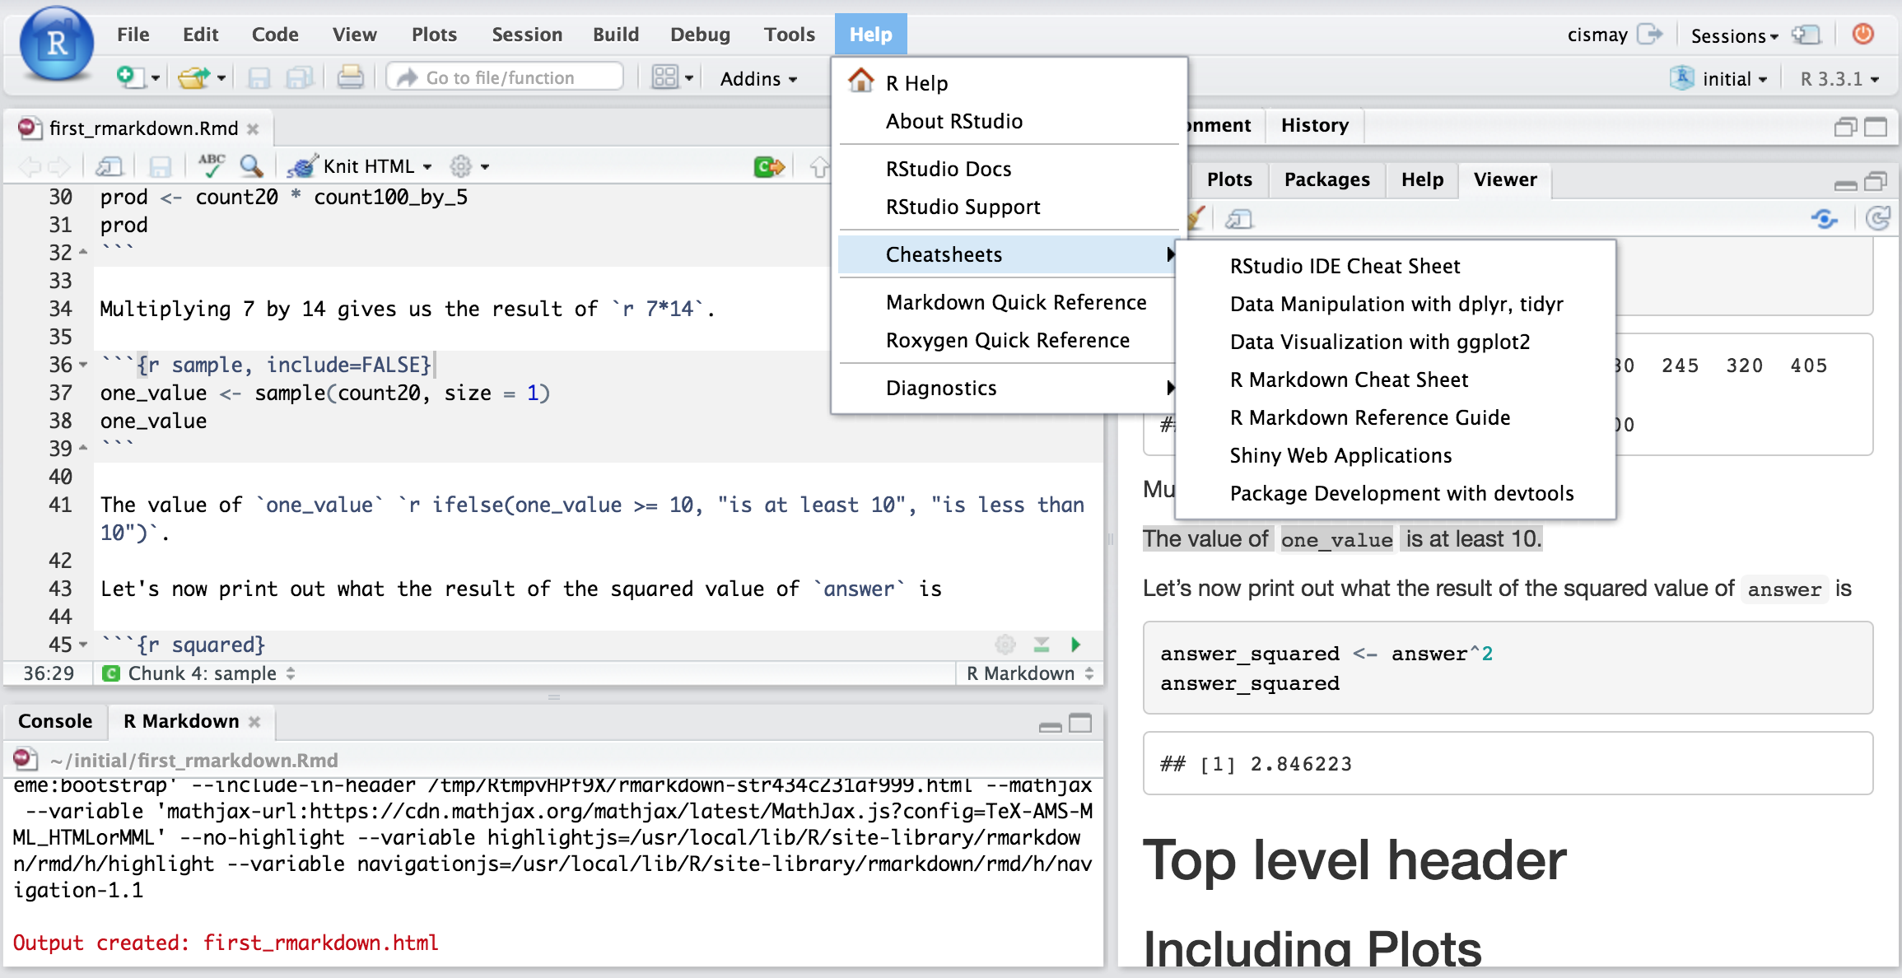Click the chunk settings gear icon
The width and height of the screenshot is (1902, 978).
tap(1005, 645)
